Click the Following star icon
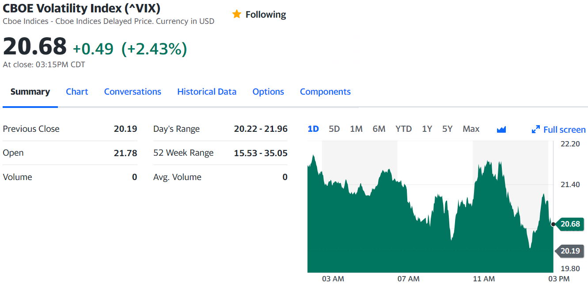This screenshot has height=284, width=588. click(237, 14)
